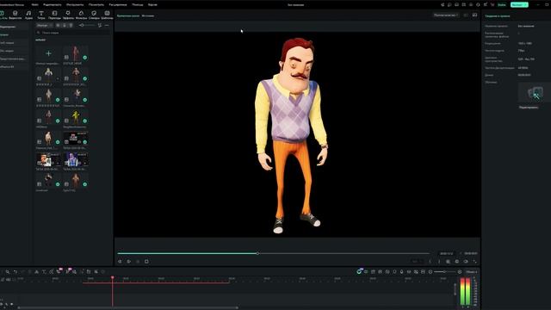Click the red playhead marker on the timeline ruler
The height and width of the screenshot is (310, 551).
coord(113,277)
